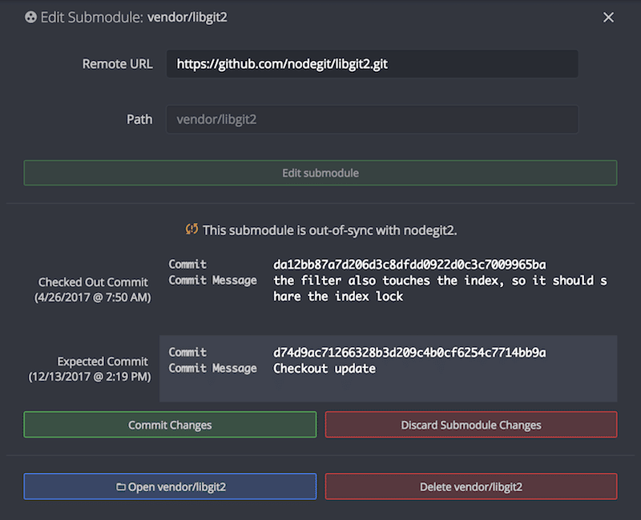Image resolution: width=641 pixels, height=520 pixels.
Task: Click the out-of-sync warning icon
Action: pyautogui.click(x=191, y=230)
